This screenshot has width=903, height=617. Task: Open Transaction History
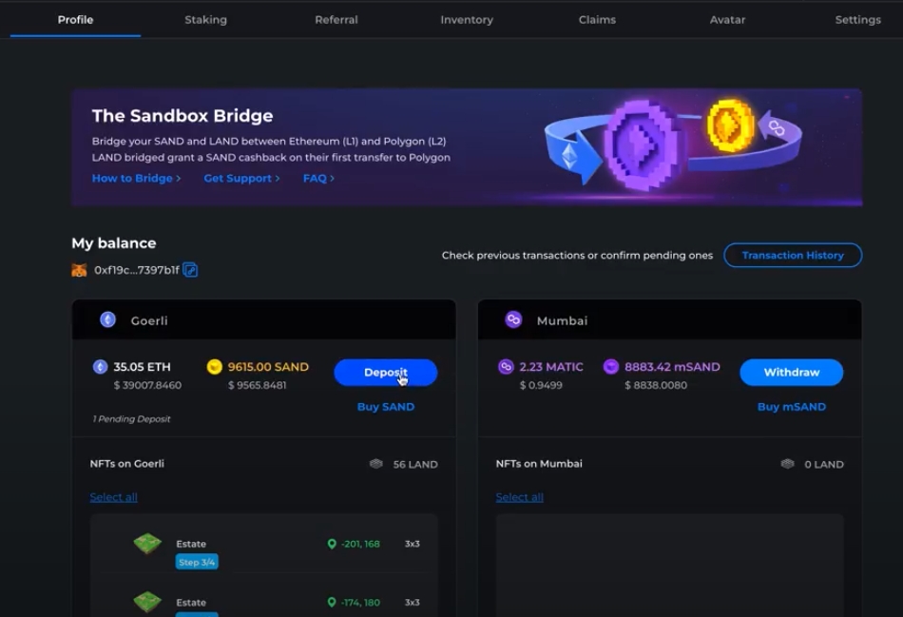tap(793, 255)
